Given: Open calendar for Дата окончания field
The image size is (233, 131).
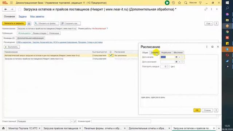Looking at the screenshot, I should pos(176,62).
